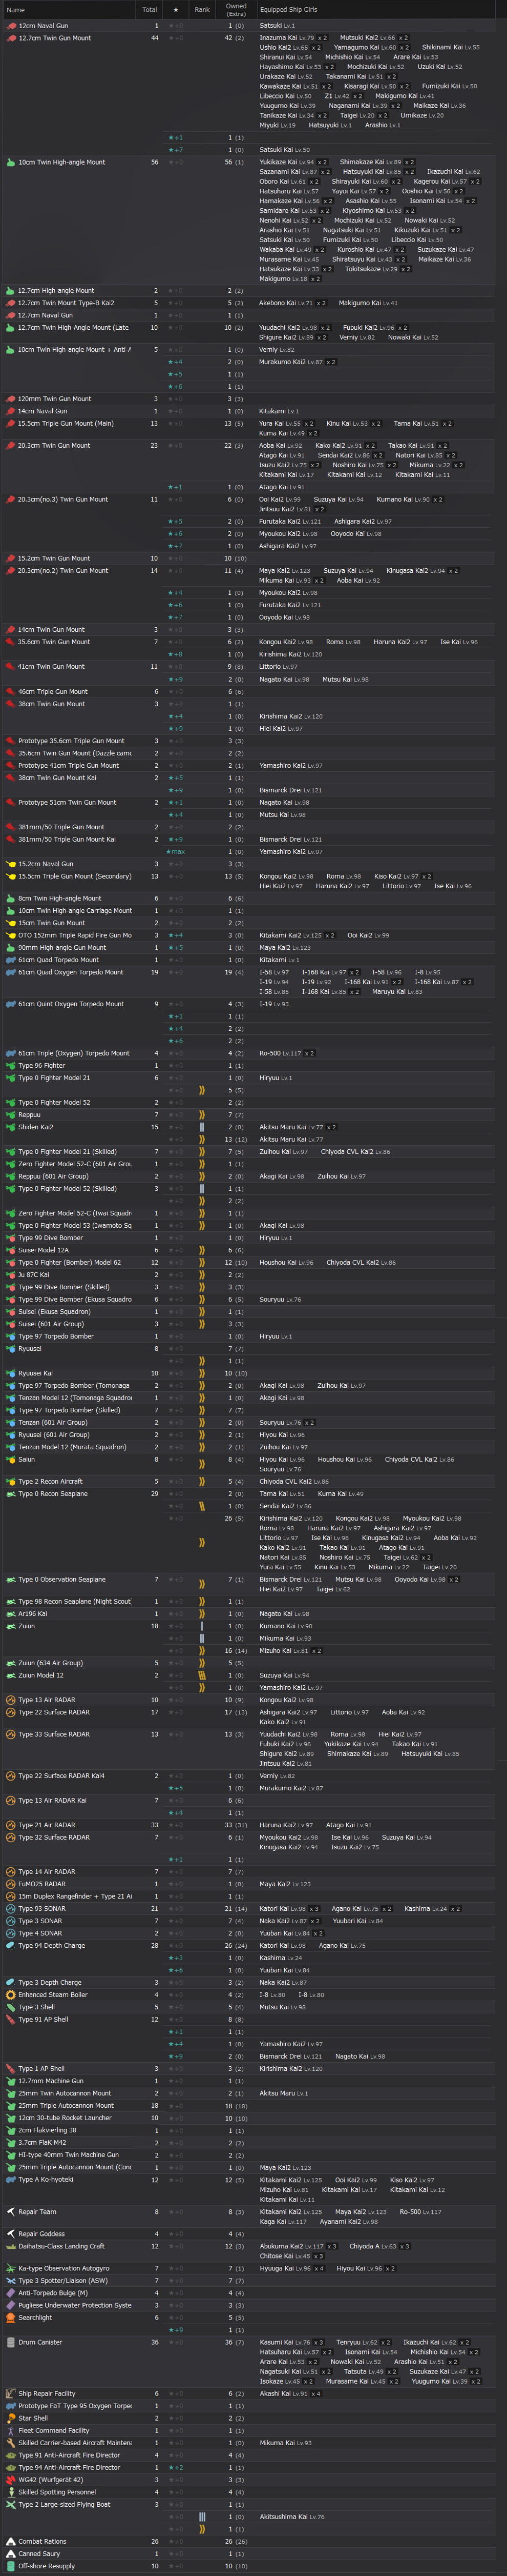Click the Drum Canister icon
Screen dimensions: 507x2576
pos(11,2342)
